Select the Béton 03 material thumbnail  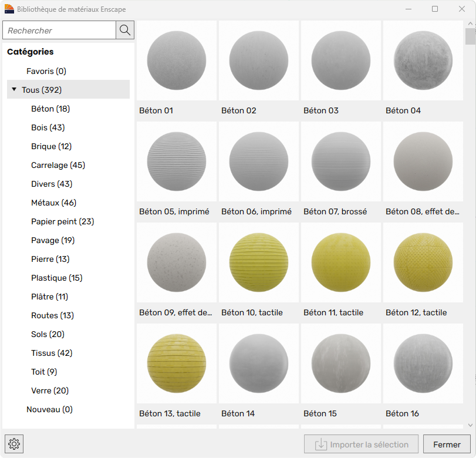click(x=341, y=60)
